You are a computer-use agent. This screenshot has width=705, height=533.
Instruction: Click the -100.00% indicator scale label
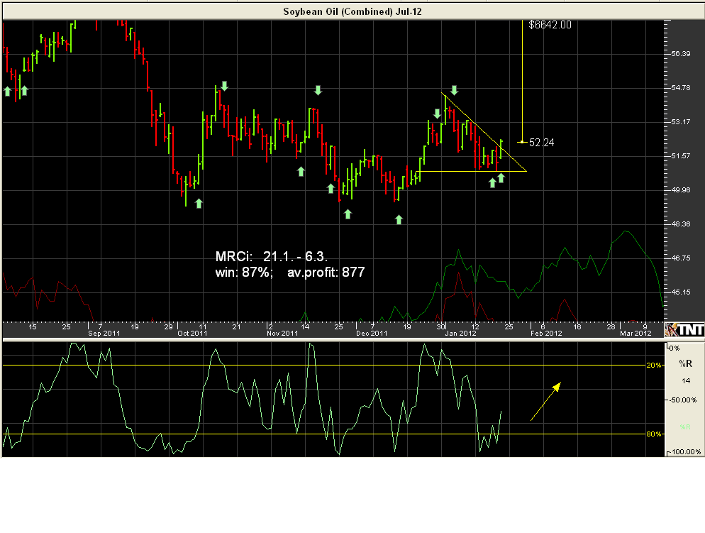pyautogui.click(x=686, y=451)
